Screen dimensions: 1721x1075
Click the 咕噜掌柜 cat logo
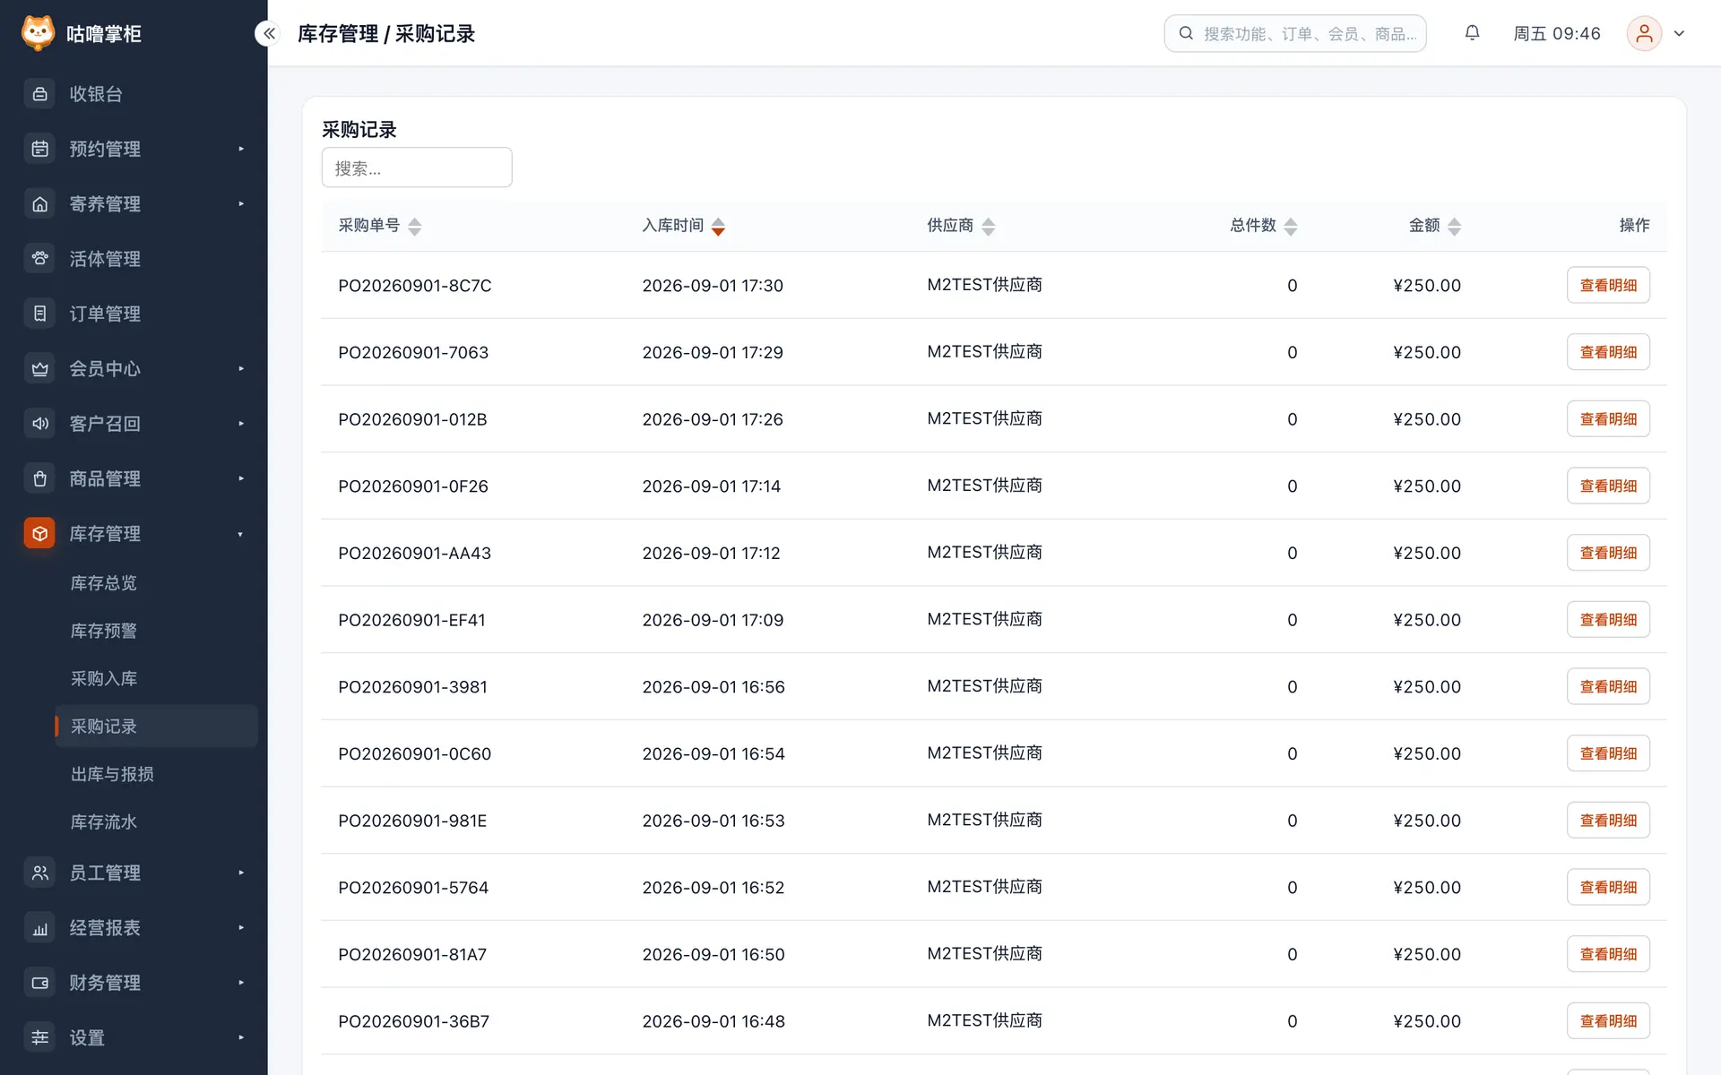click(x=38, y=33)
